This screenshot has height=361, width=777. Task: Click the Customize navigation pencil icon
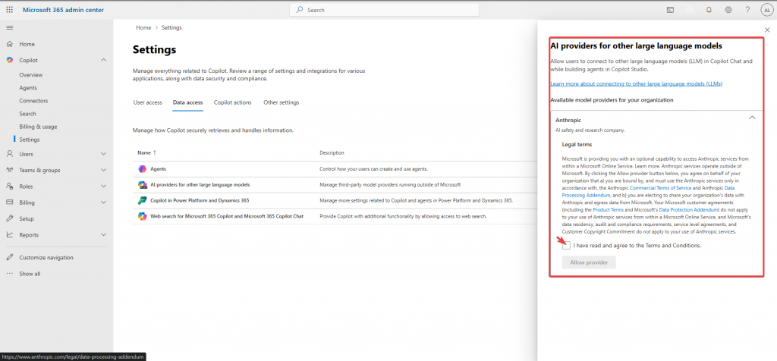(x=9, y=258)
